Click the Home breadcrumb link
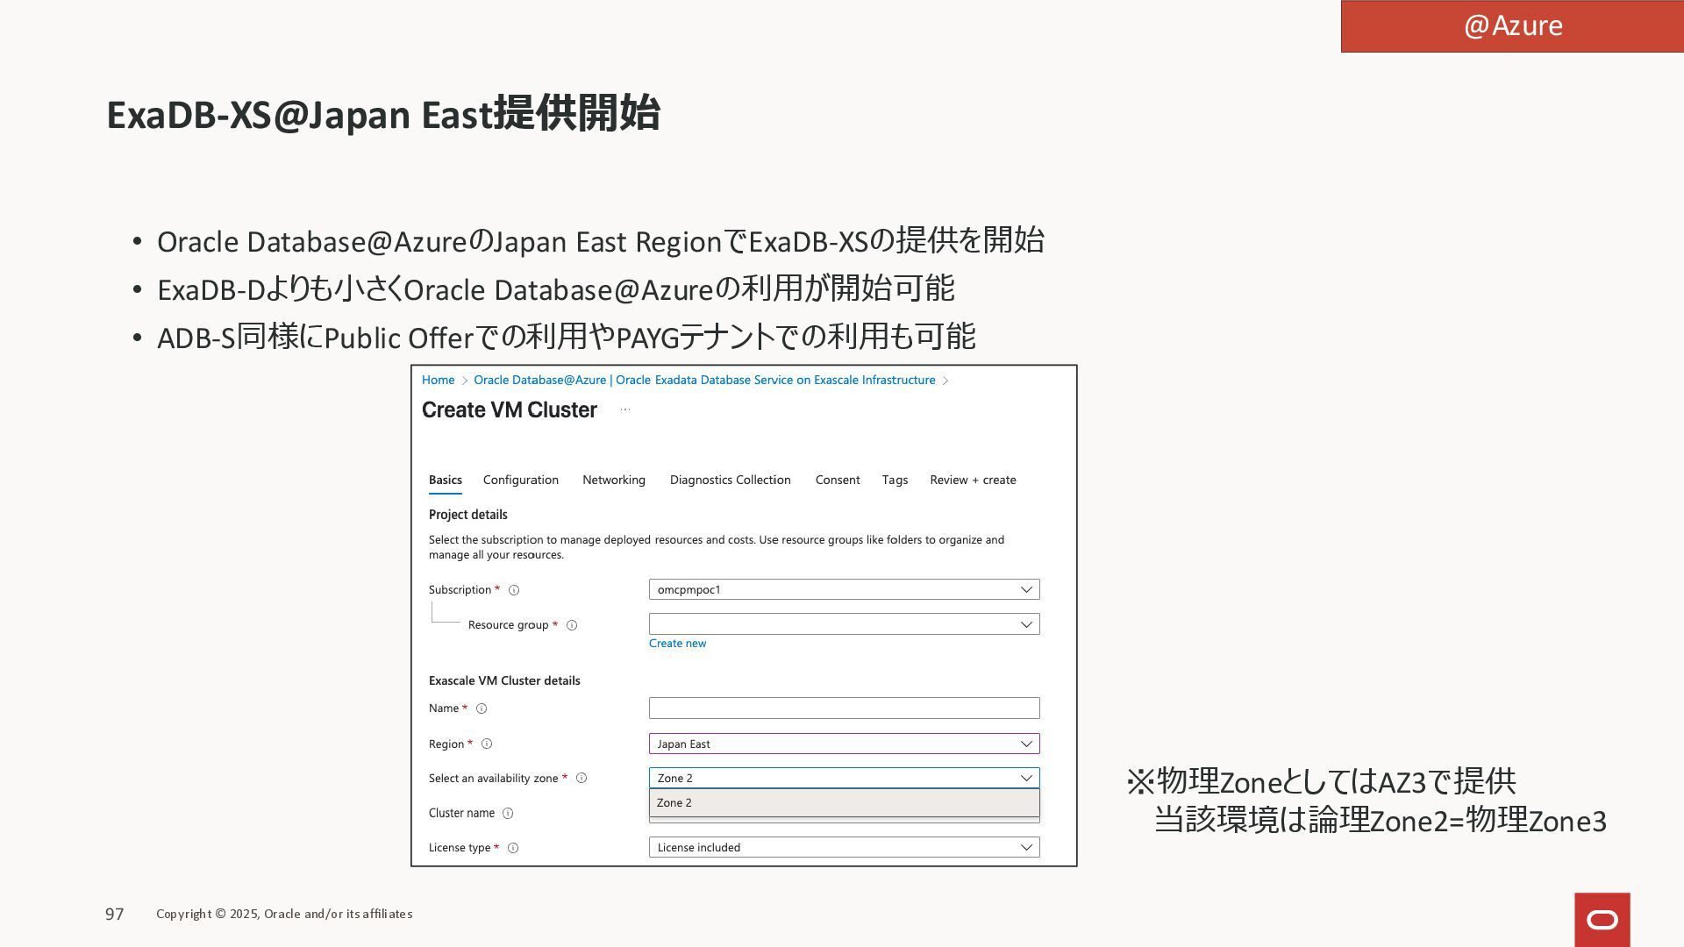This screenshot has height=947, width=1684. [438, 381]
